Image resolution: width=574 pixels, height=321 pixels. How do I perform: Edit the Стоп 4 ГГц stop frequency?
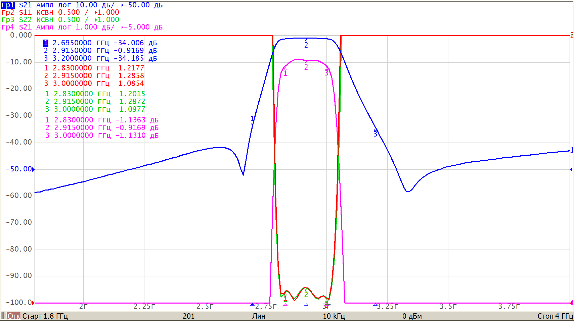tap(555, 316)
